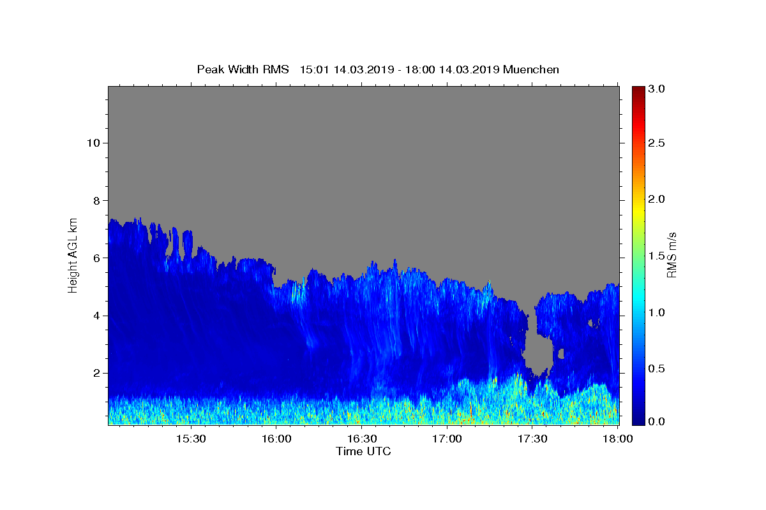Click the 18:00 time tick label
The image size is (766, 510).
tap(618, 439)
